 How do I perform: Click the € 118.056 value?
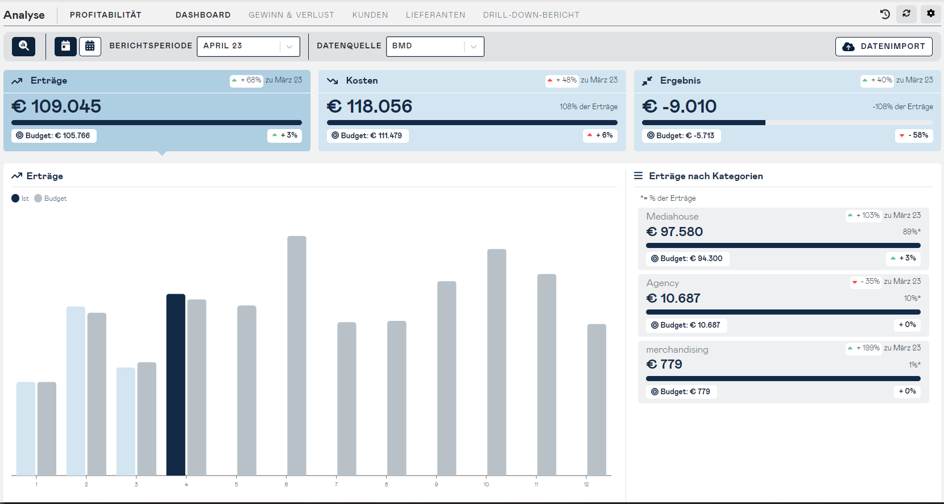(x=370, y=106)
